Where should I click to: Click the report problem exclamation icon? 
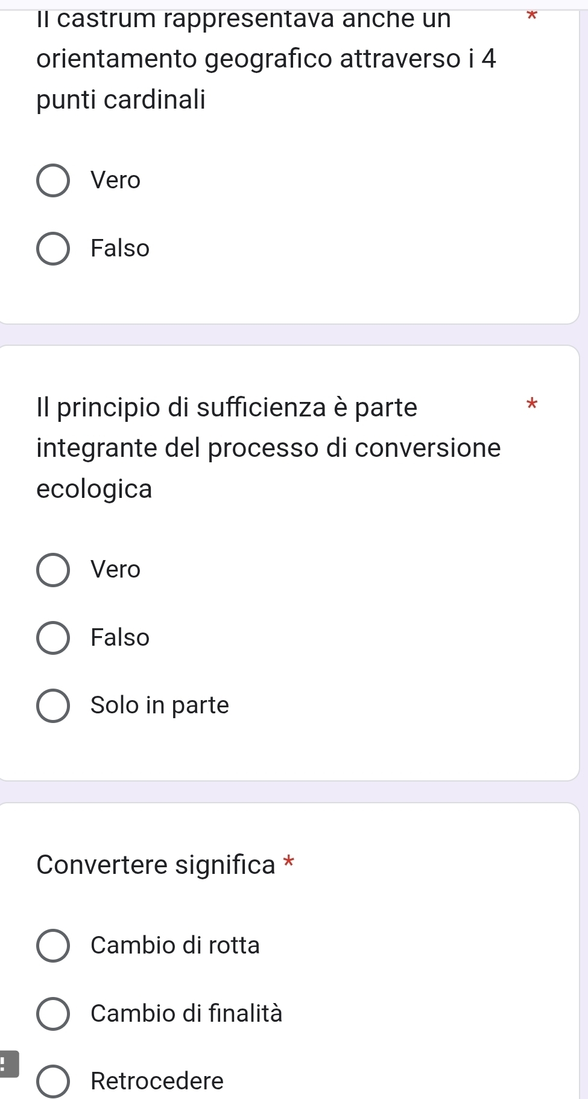(x=7, y=1063)
